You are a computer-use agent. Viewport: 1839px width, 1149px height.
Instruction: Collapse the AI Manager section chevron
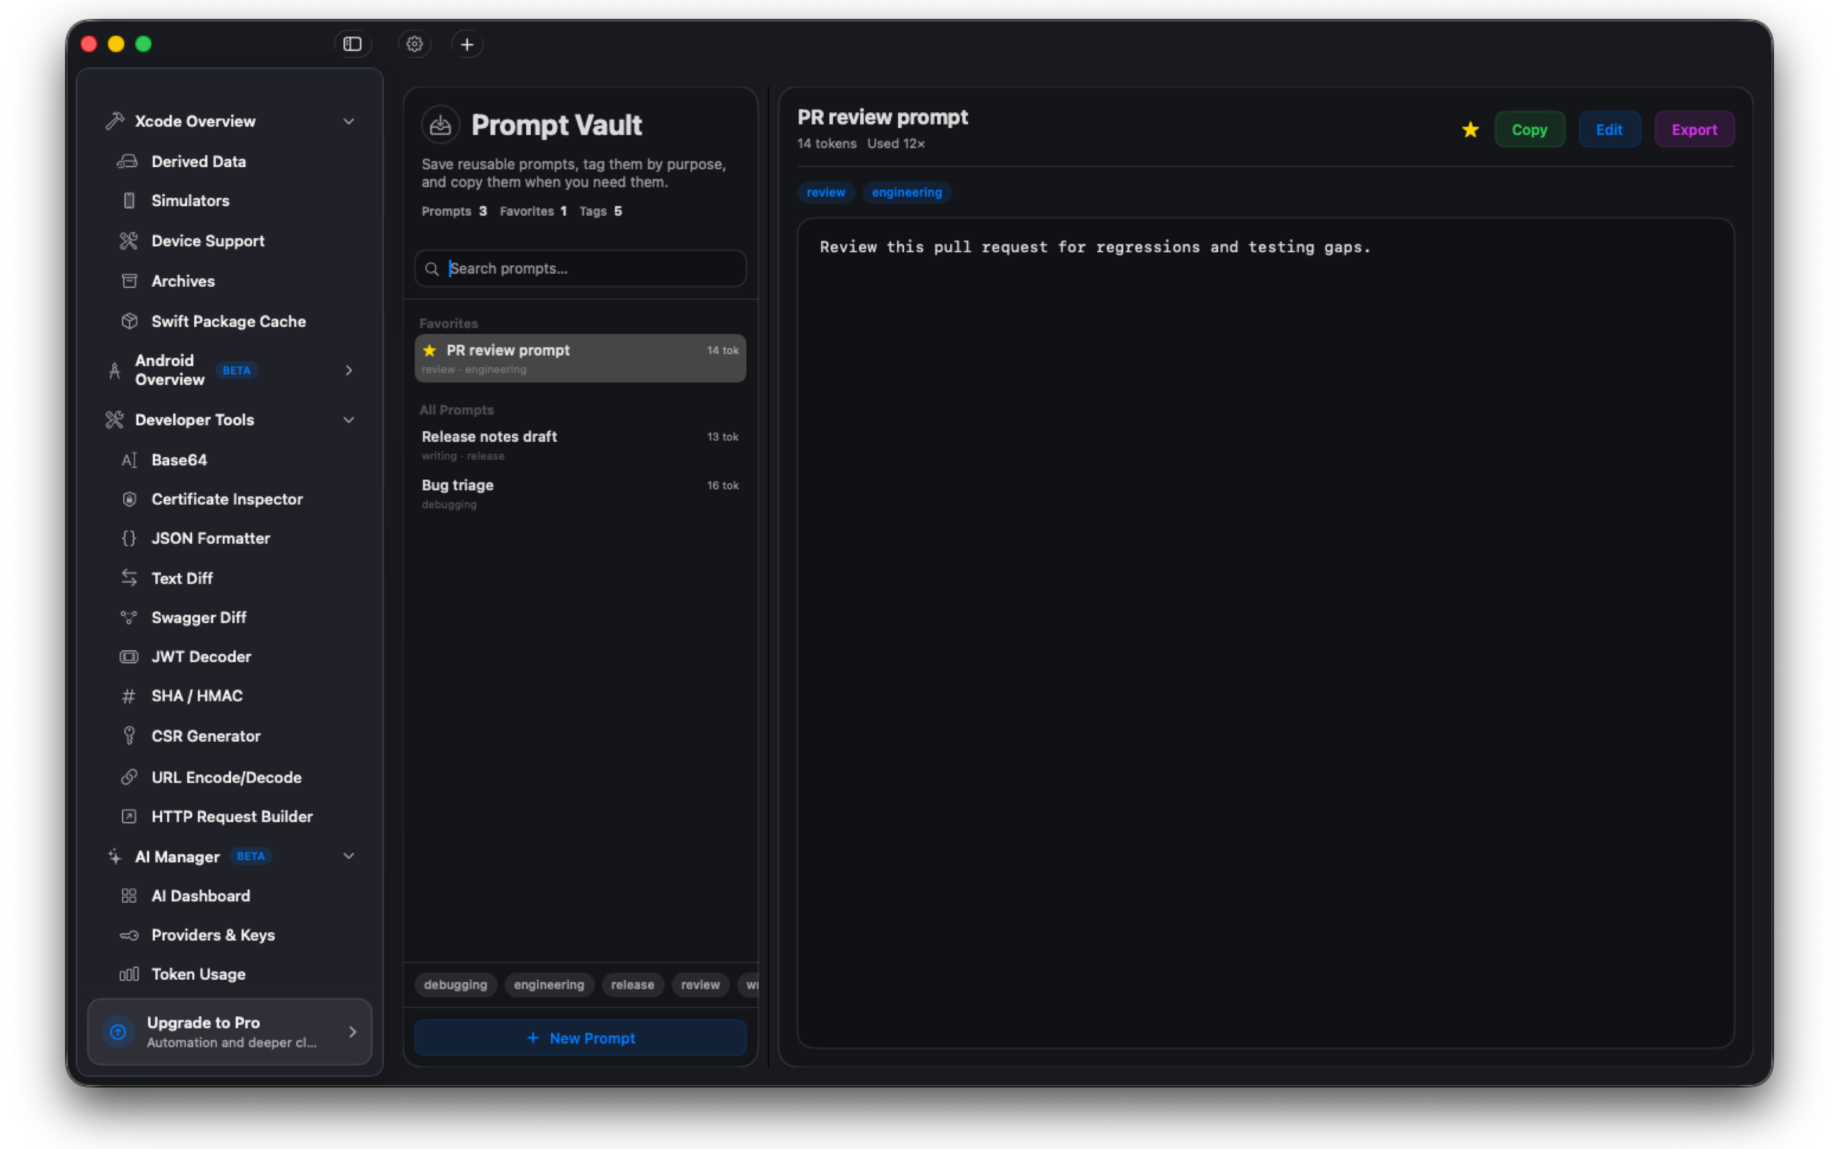(x=349, y=855)
